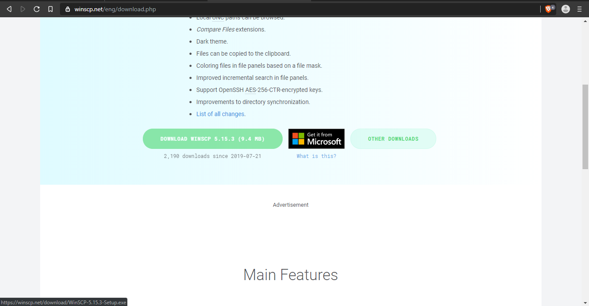Open the Other Downloads button
Screen dimensions: 589x306
[393, 139]
